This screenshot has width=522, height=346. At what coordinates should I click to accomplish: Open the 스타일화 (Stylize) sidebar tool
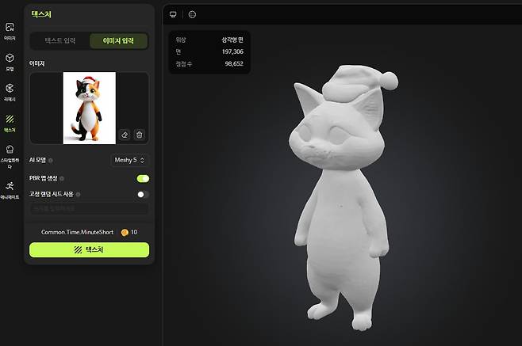(x=10, y=154)
